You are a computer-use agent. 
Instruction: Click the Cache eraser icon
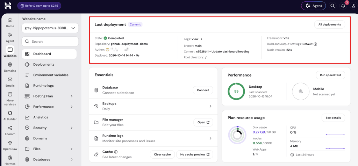tap(96, 154)
